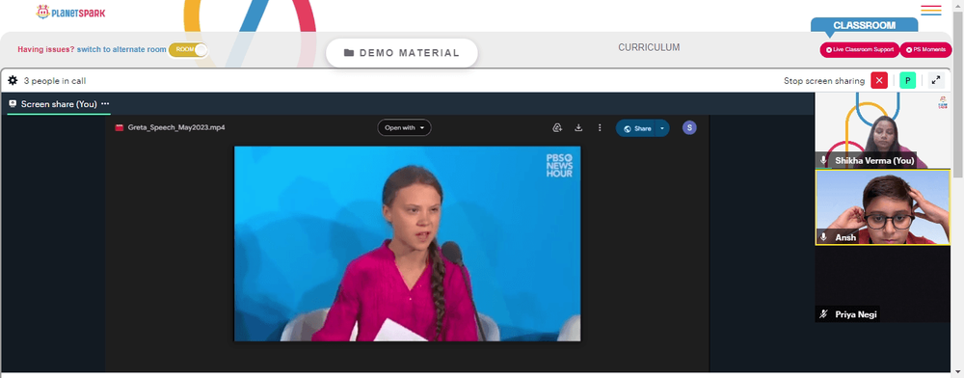Stop screen sharing with red X
The height and width of the screenshot is (378, 964).
click(879, 80)
